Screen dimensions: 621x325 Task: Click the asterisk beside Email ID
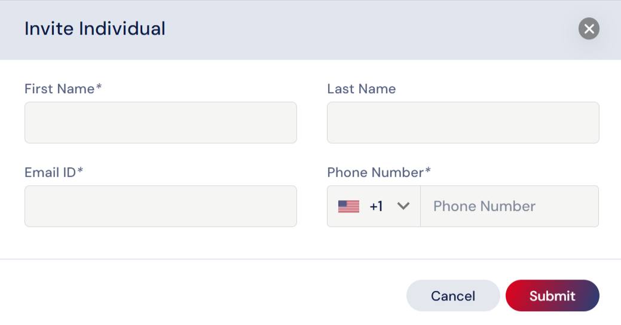(80, 170)
